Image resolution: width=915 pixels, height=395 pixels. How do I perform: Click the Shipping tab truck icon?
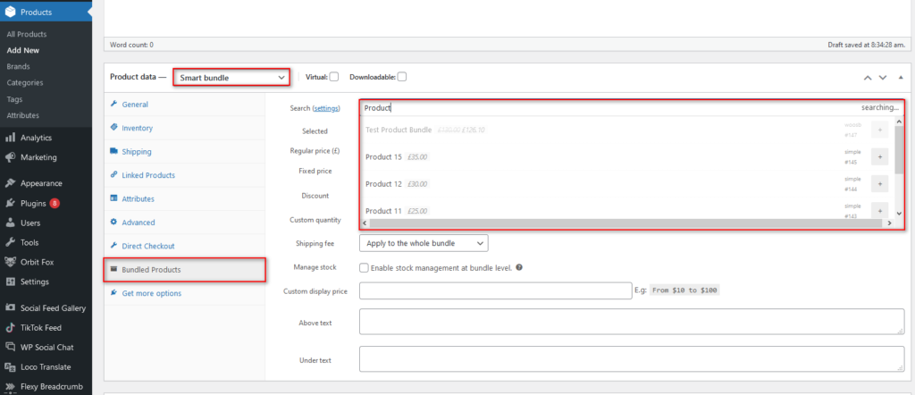click(x=113, y=151)
